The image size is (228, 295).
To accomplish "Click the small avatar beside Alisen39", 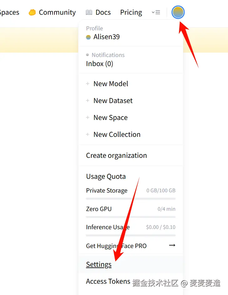I will (x=89, y=37).
